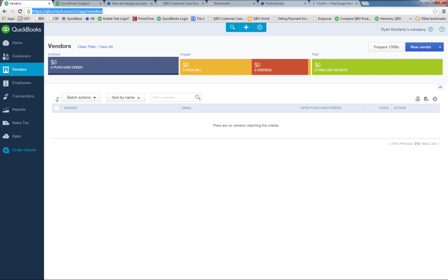This screenshot has height=280, width=448.
Task: Click the Prepare 1099s button
Action: coord(386,47)
